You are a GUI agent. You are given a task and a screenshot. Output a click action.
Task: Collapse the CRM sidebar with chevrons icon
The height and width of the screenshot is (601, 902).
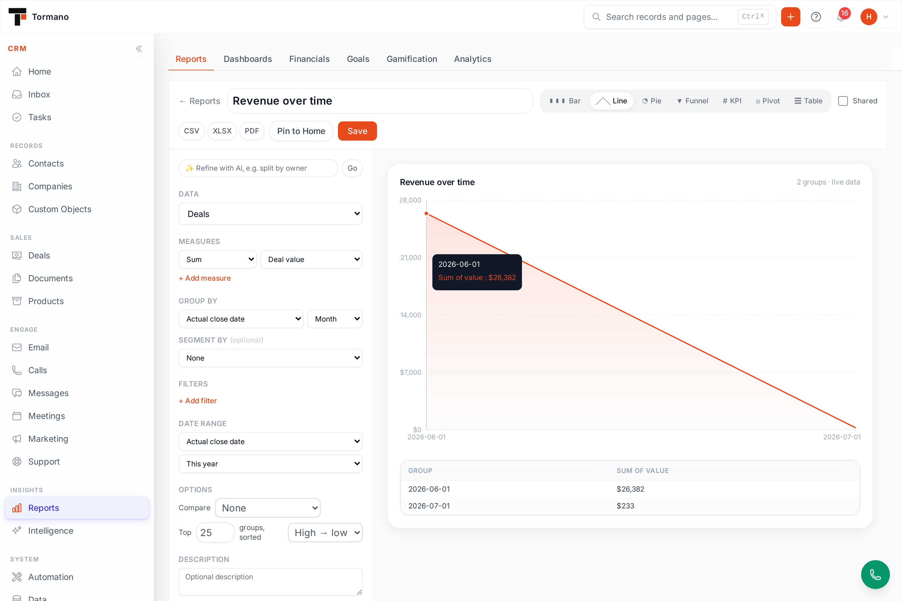pyautogui.click(x=139, y=49)
